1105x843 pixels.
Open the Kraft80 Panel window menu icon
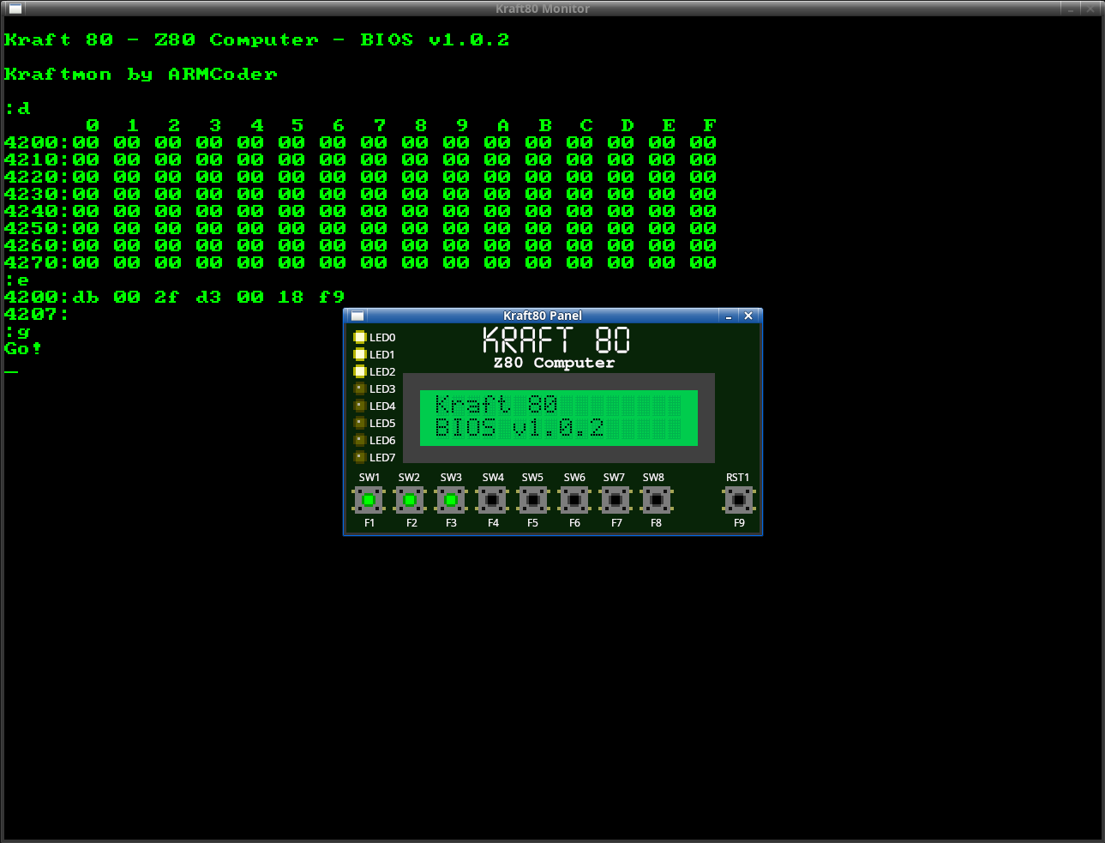(x=357, y=316)
